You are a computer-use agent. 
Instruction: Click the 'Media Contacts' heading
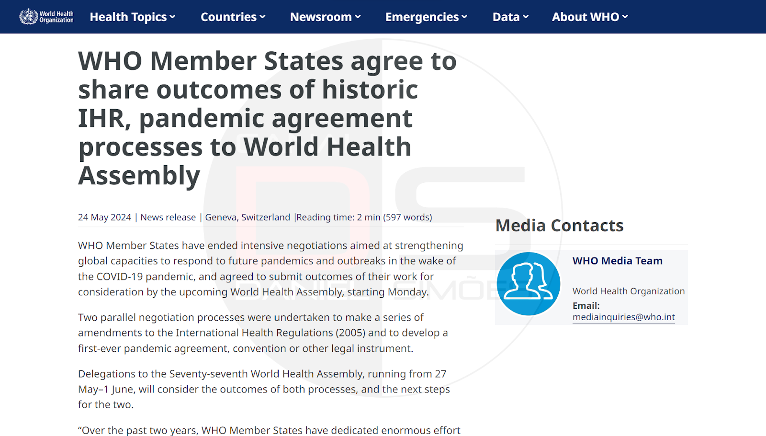point(559,225)
